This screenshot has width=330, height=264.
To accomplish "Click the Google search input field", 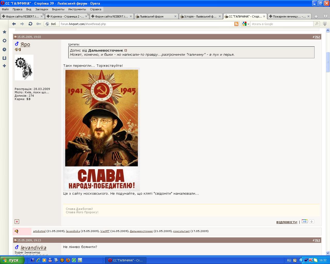I will [x=282, y=24].
